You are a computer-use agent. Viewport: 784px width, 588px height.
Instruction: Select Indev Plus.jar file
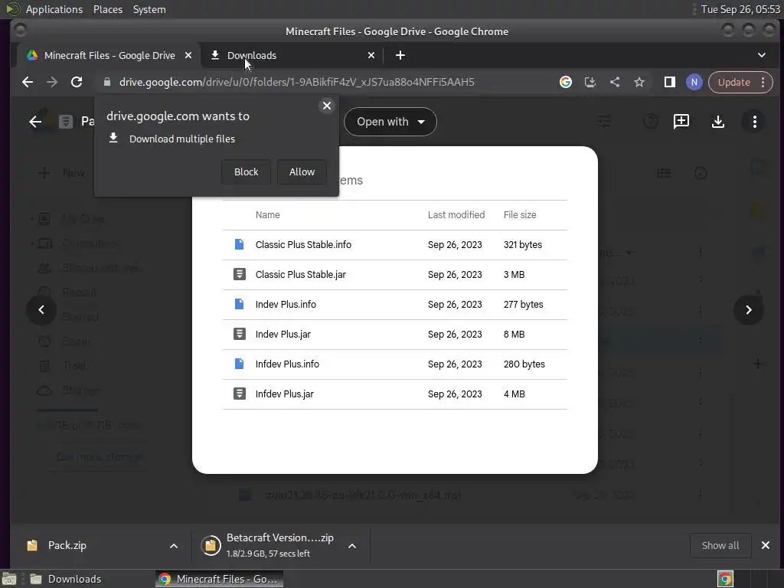(394, 335)
